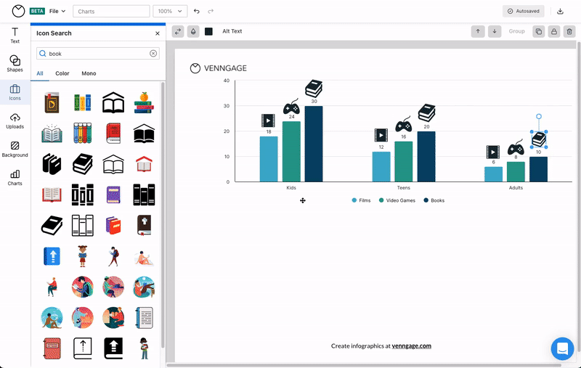Viewport: 581px width, 368px height.
Task: Select the Adults axis label
Action: [x=516, y=188]
